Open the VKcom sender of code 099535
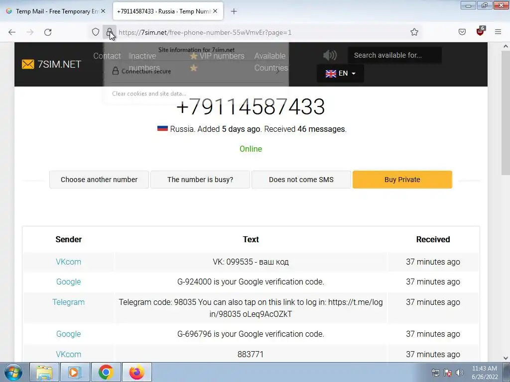 [x=68, y=262]
